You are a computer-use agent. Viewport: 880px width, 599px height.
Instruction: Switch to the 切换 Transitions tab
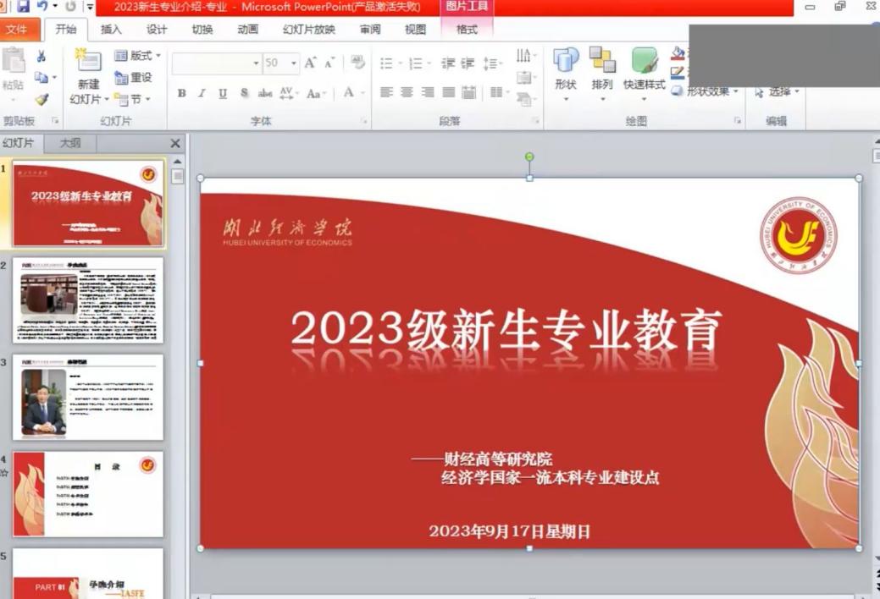[x=202, y=29]
